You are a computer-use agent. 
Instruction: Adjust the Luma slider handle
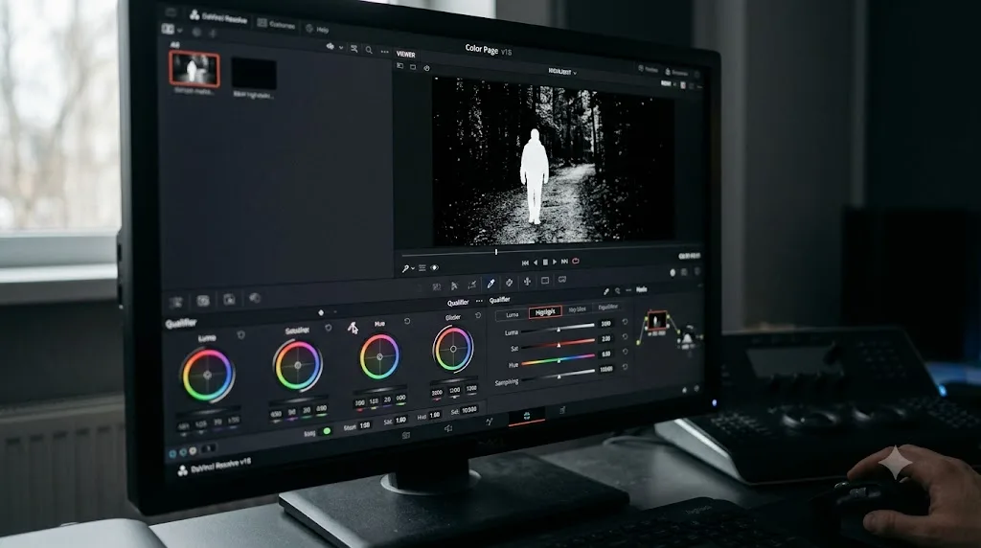pyautogui.click(x=559, y=329)
